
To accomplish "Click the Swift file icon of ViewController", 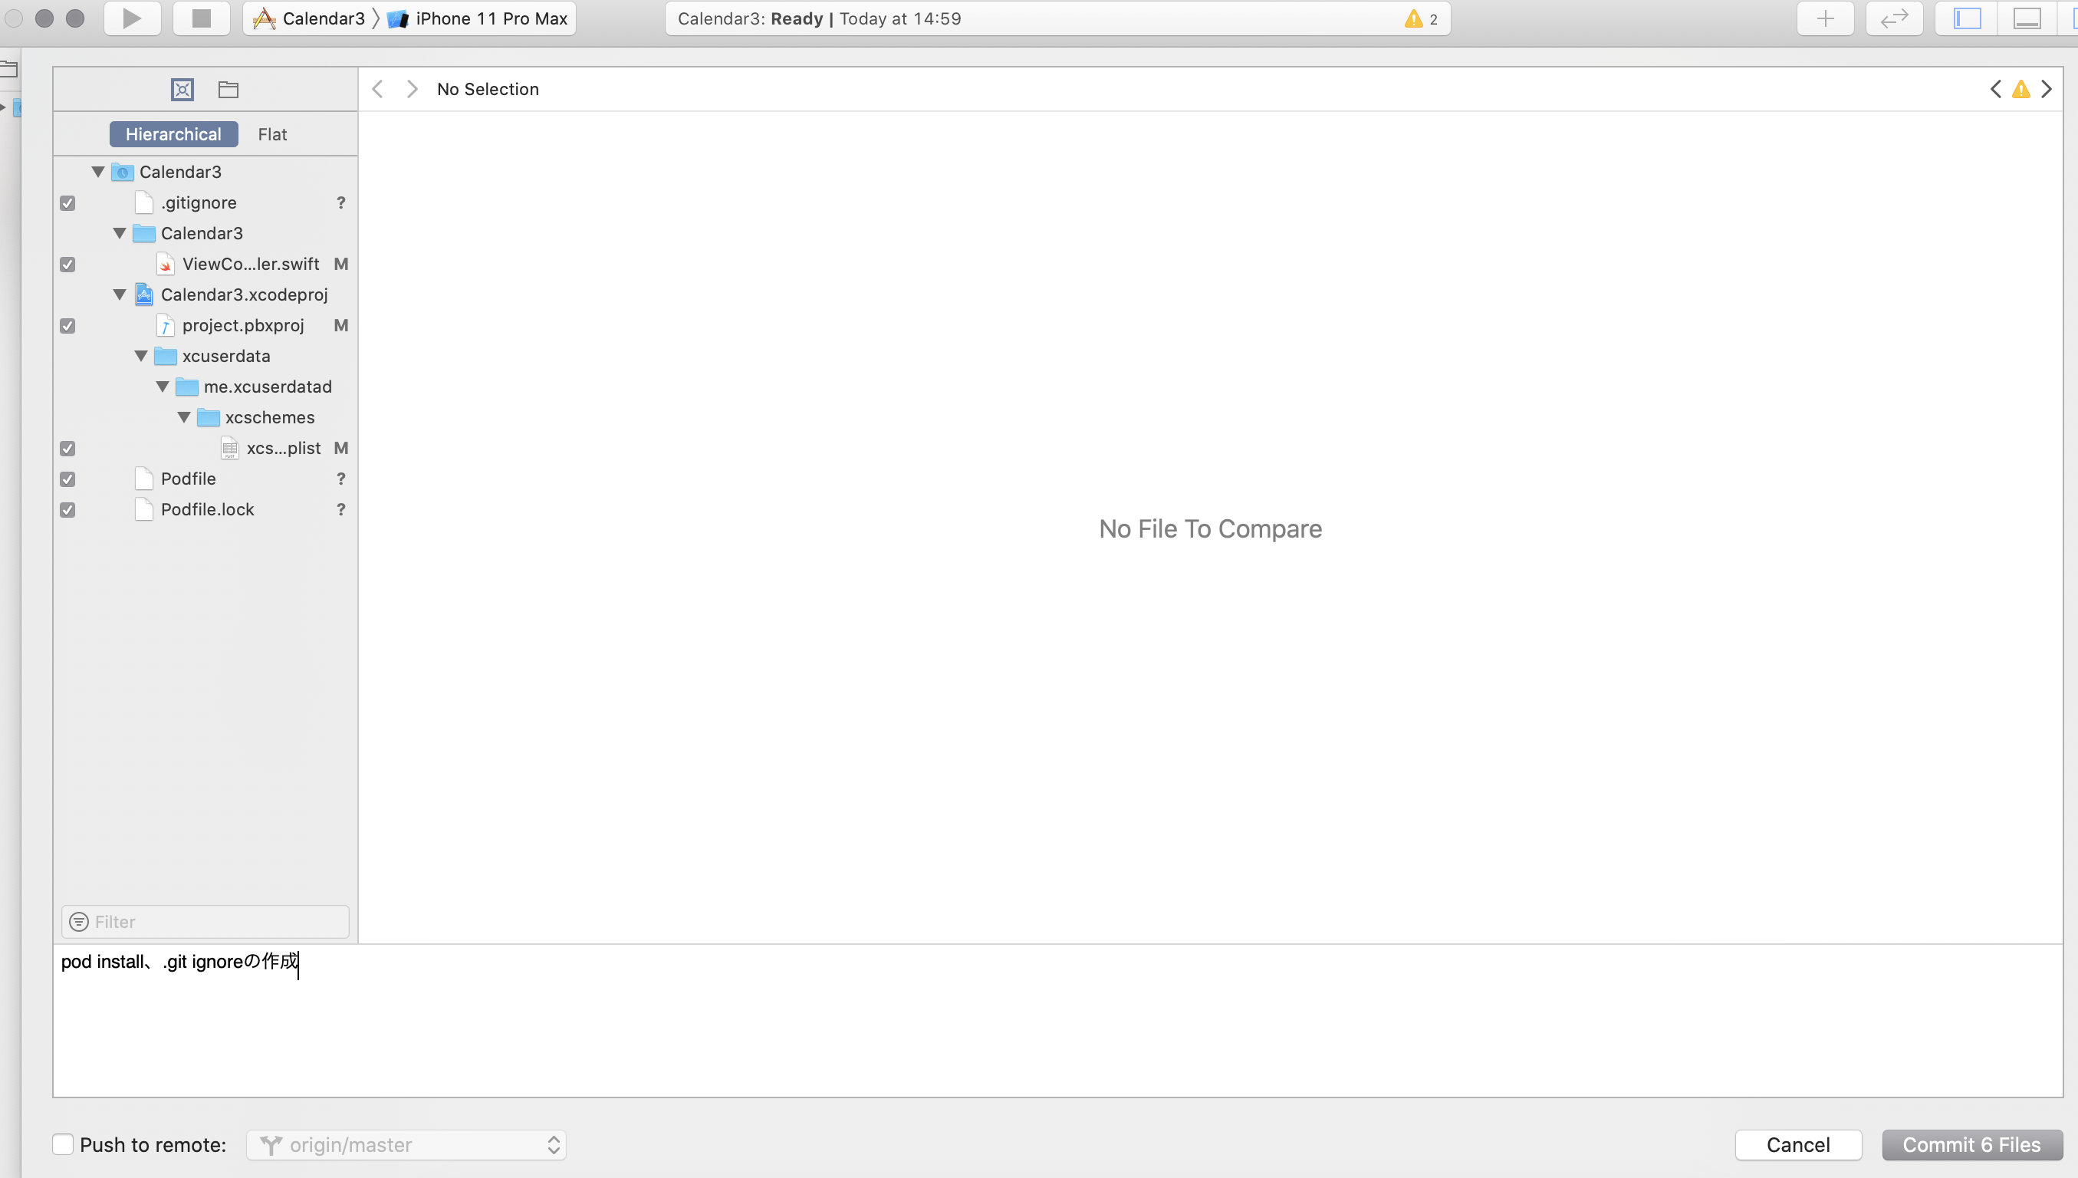I will (165, 264).
